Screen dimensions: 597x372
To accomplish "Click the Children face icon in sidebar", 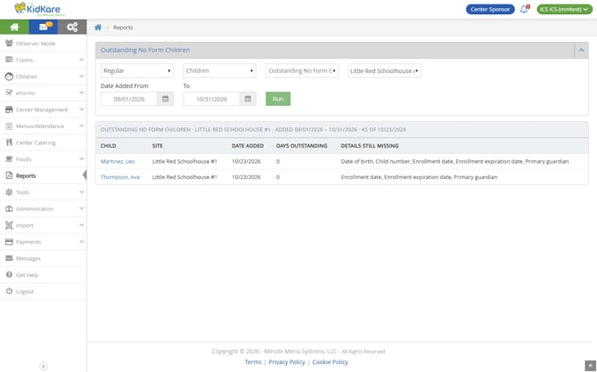I will (9, 76).
